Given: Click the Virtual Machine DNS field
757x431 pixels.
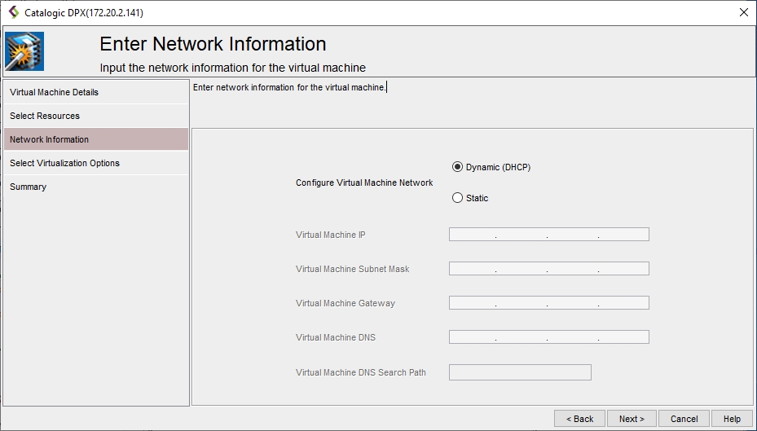Looking at the screenshot, I should [x=548, y=337].
